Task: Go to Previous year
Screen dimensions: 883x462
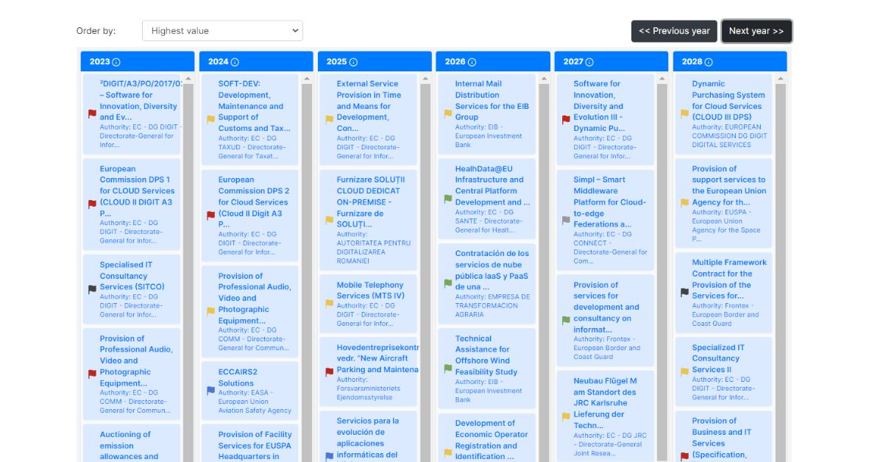Action: coord(674,31)
